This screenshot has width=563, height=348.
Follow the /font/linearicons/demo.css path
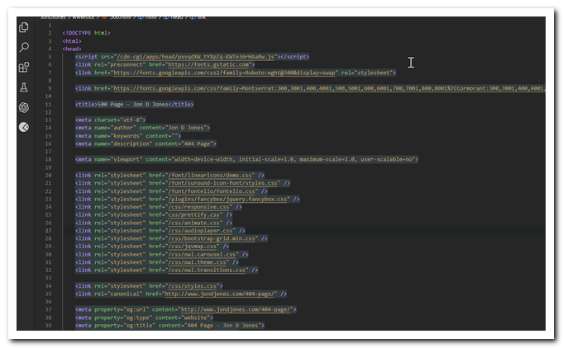click(211, 175)
